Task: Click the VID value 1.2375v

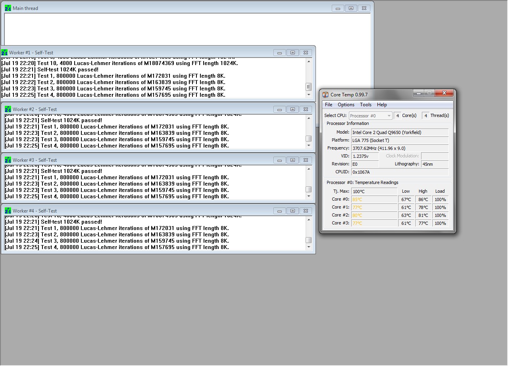Action: (365, 156)
